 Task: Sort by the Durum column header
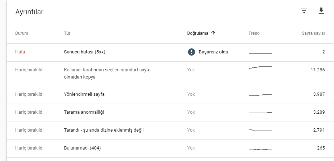(x=22, y=33)
